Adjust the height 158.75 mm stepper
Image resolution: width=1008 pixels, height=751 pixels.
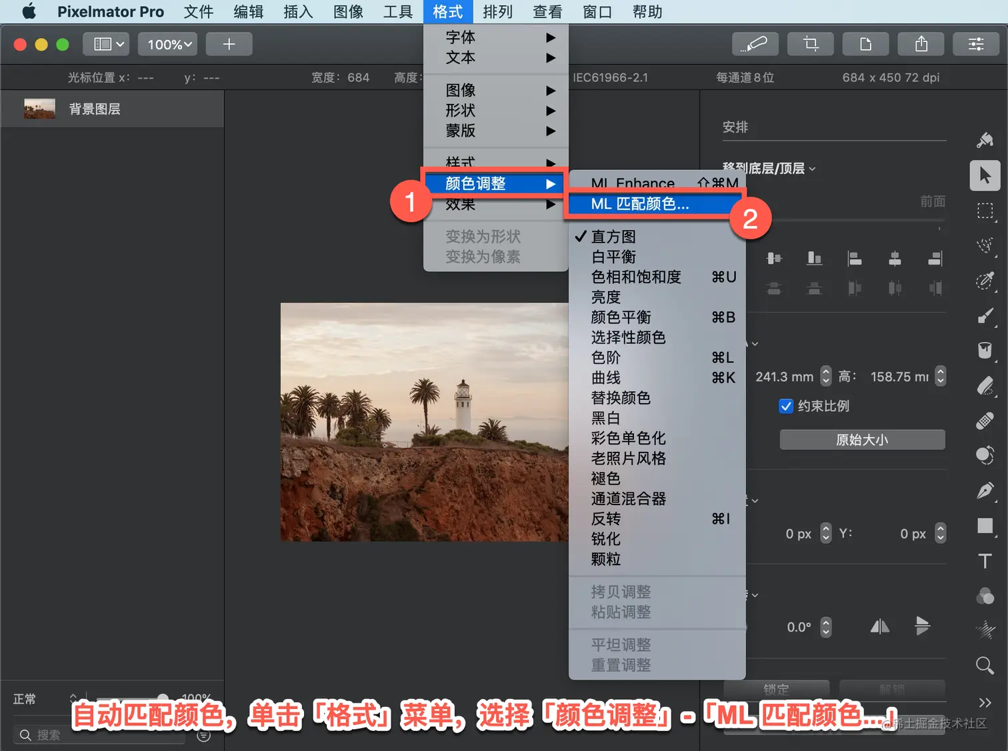tap(940, 376)
